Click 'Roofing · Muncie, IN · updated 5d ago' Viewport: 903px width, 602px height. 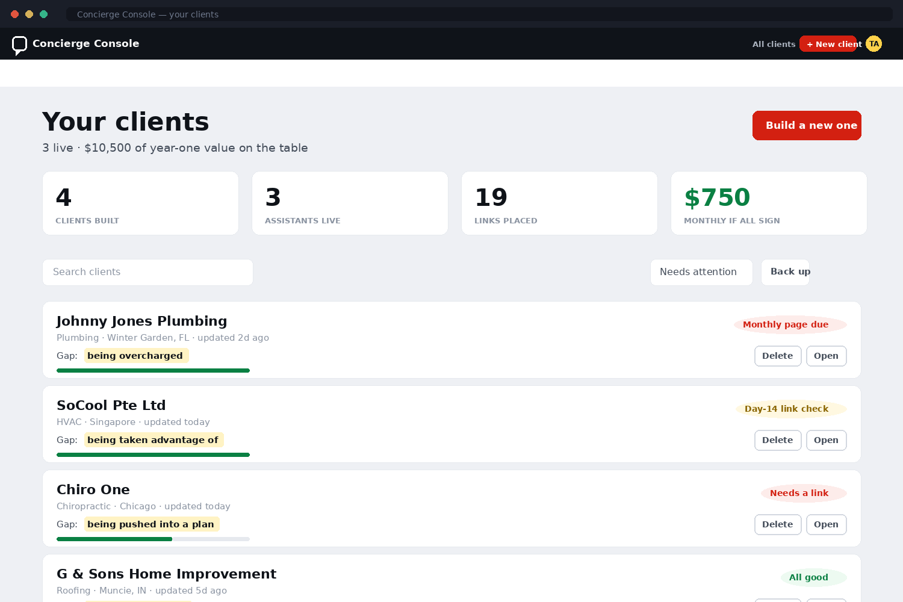pyautogui.click(x=141, y=591)
